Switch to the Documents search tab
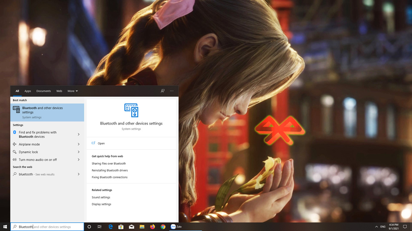This screenshot has width=412, height=231. pyautogui.click(x=44, y=91)
